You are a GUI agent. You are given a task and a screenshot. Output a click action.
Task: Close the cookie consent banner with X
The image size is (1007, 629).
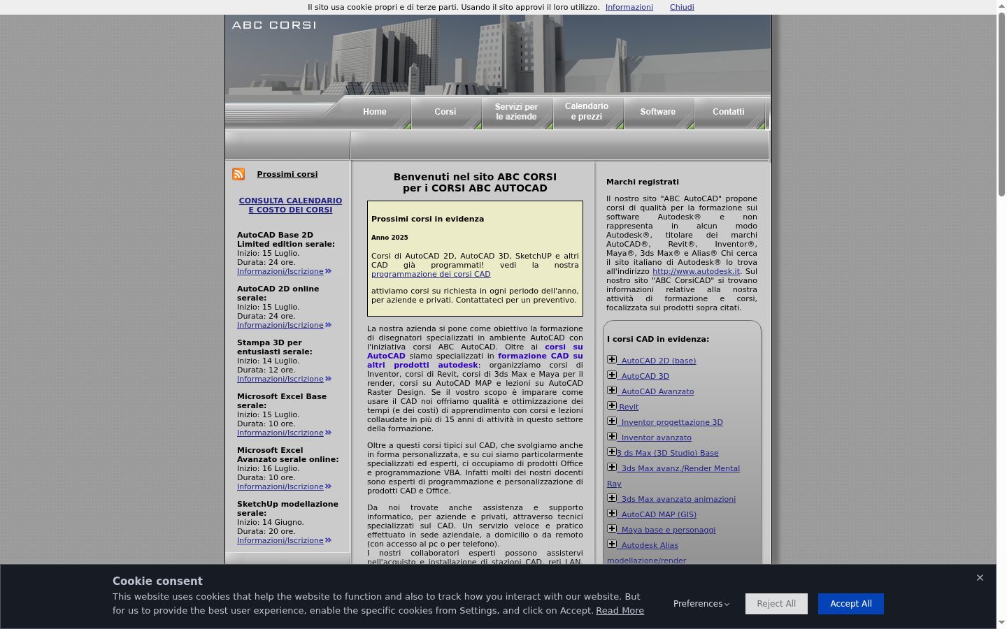pyautogui.click(x=980, y=578)
